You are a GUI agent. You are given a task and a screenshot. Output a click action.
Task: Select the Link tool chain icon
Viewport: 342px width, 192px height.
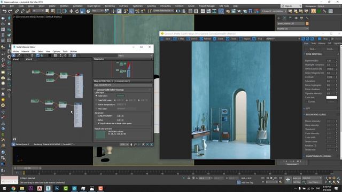click(x=17, y=11)
